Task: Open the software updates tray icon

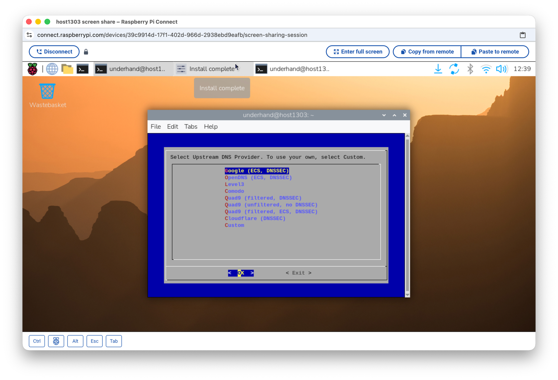Action: coord(454,69)
